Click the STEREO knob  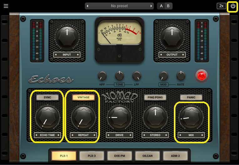[x=155, y=118]
